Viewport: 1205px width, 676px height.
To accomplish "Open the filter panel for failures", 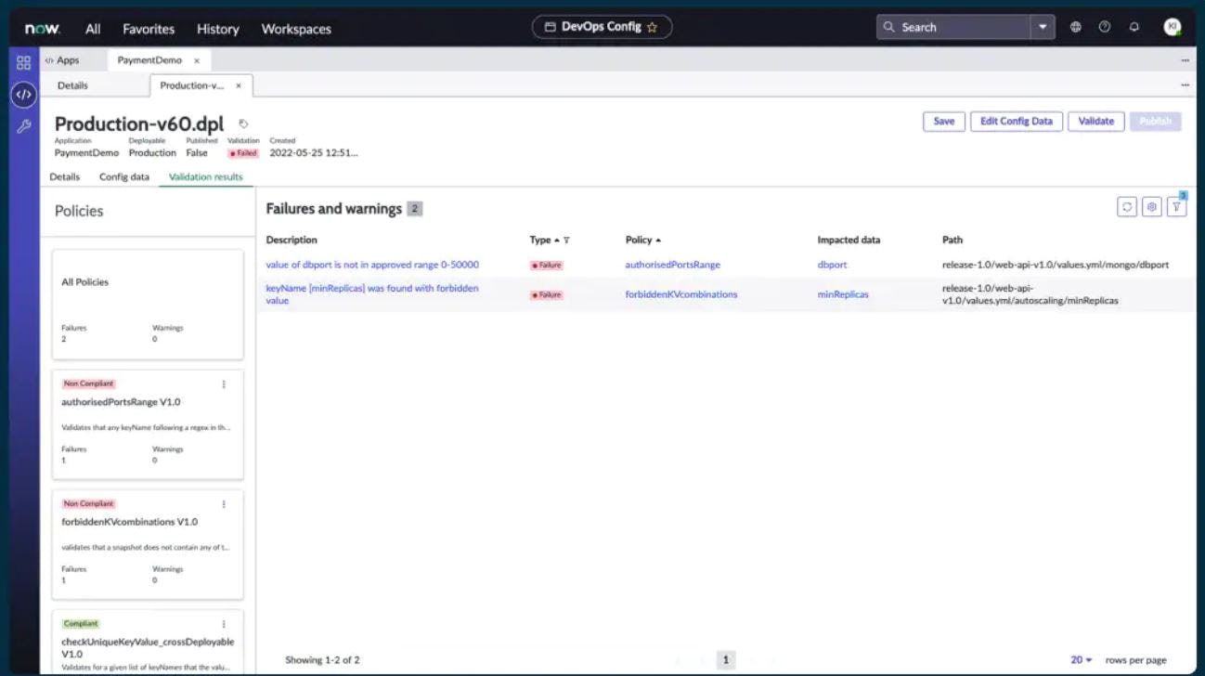I will [1176, 208].
